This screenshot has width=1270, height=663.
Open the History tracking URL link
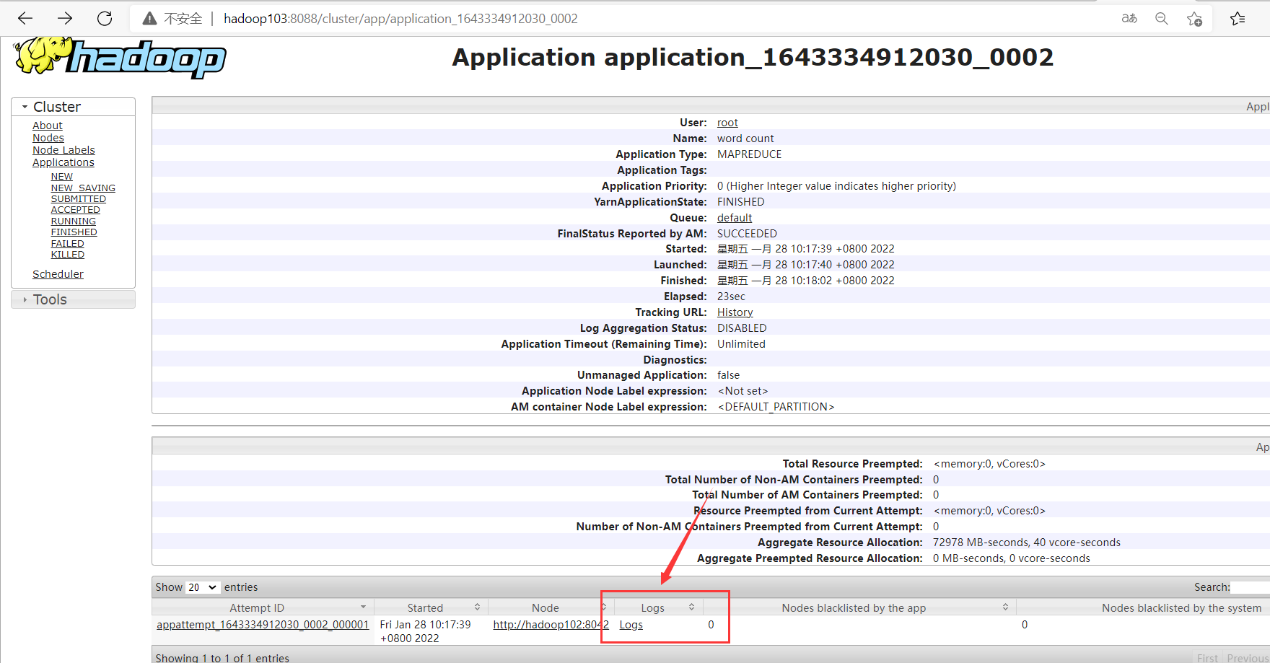(735, 312)
